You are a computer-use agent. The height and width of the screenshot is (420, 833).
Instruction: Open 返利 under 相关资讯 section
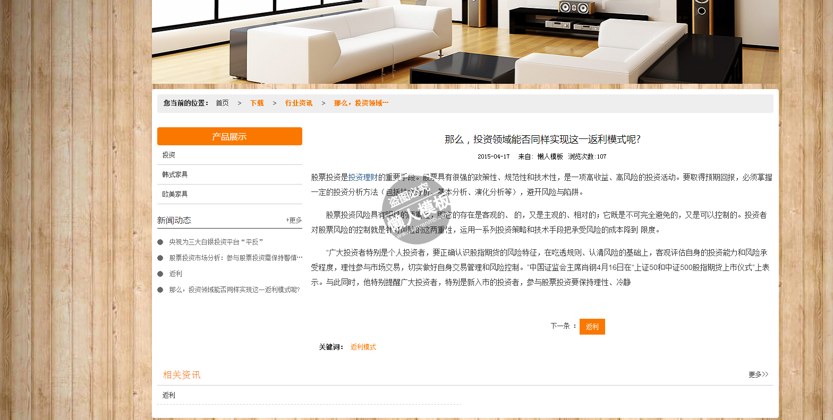point(169,396)
